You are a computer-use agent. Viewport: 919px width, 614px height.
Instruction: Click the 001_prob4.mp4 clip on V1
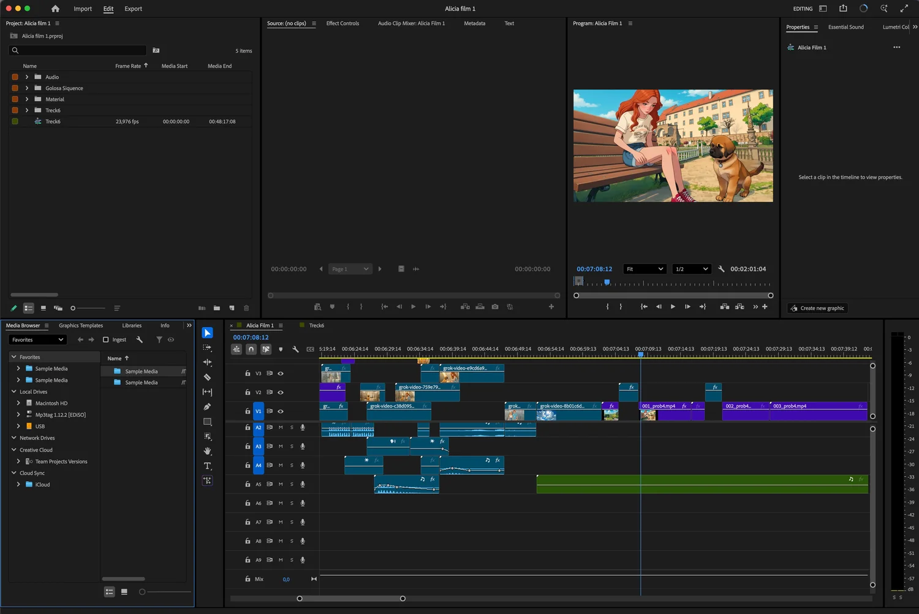click(x=665, y=411)
